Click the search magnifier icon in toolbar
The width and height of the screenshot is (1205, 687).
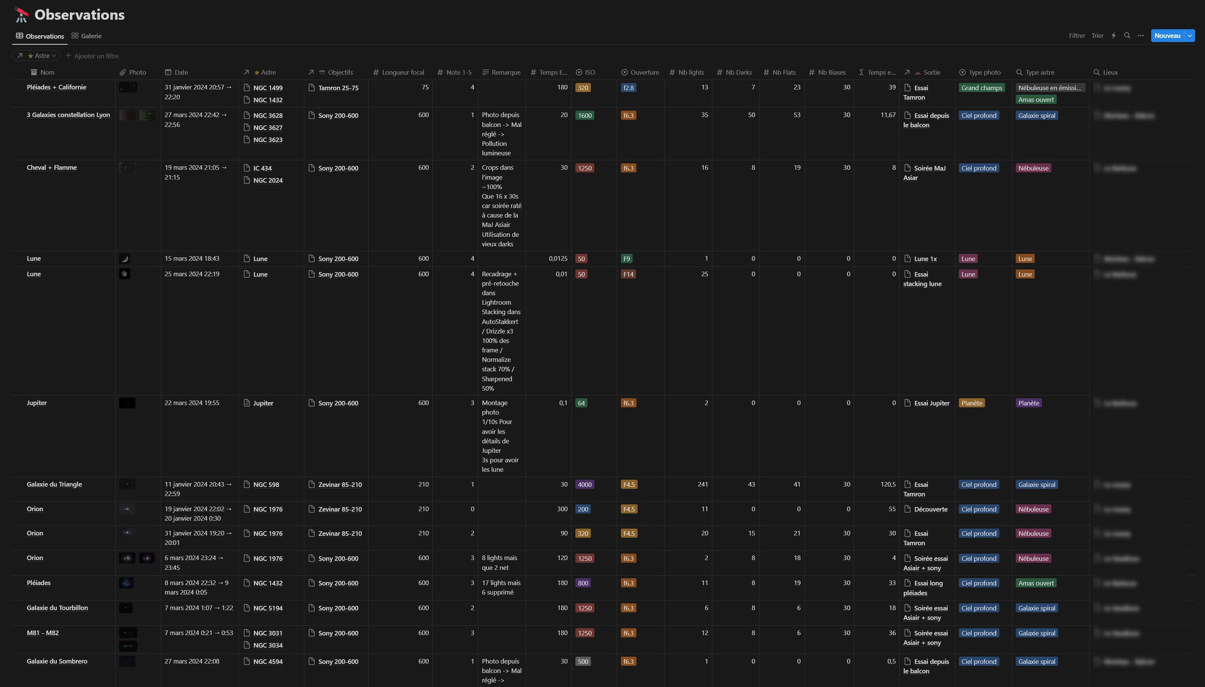pyautogui.click(x=1127, y=36)
